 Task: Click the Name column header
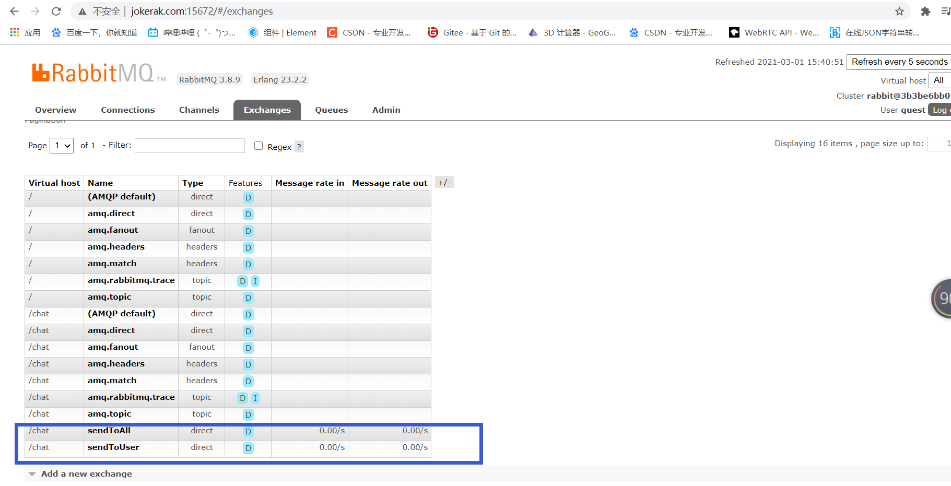100,183
